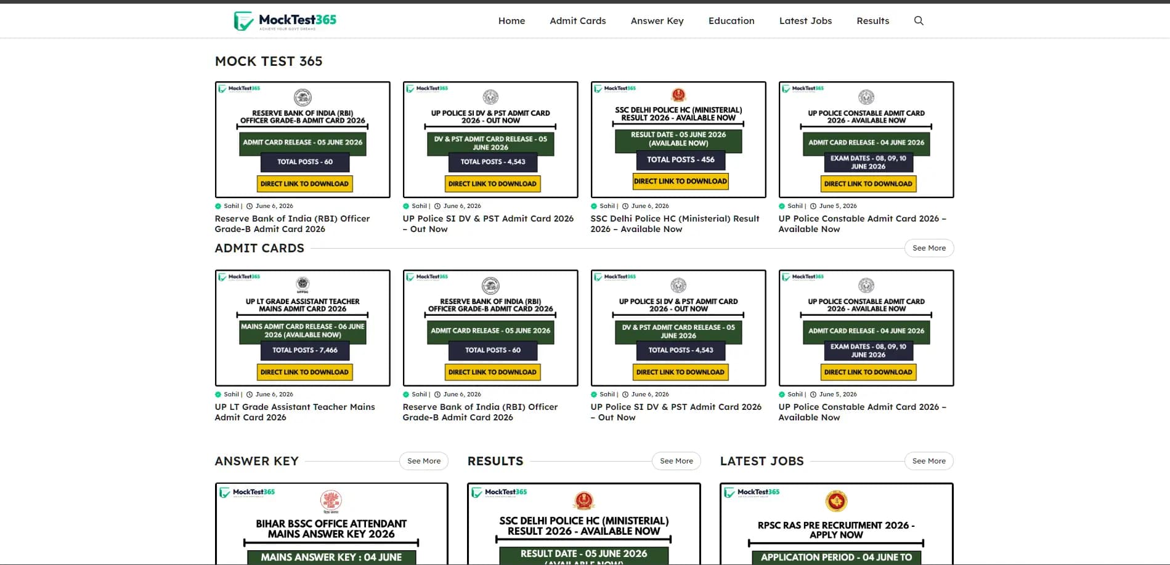Open UP Police SI thumbnail under Mock Test 365

(490, 140)
